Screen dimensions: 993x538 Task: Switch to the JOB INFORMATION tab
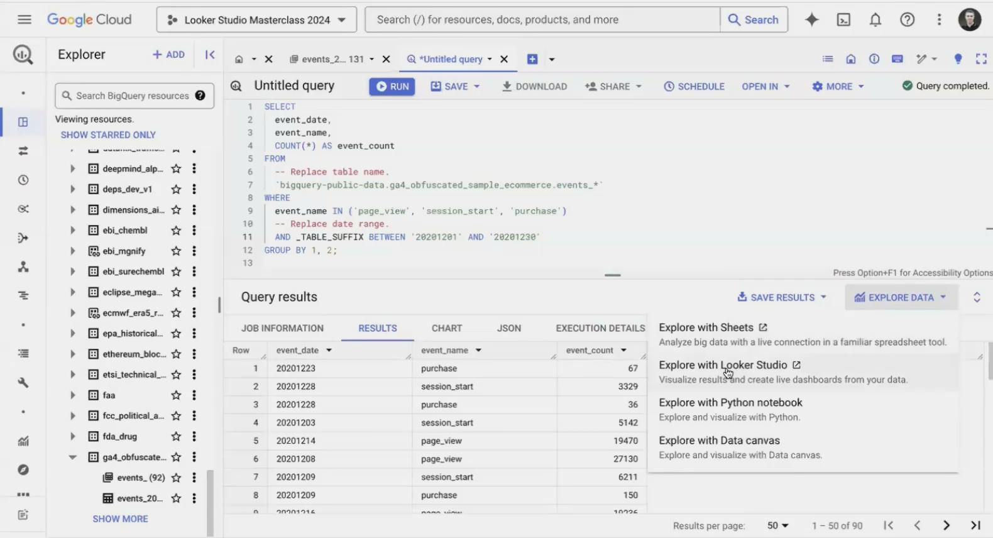point(282,328)
